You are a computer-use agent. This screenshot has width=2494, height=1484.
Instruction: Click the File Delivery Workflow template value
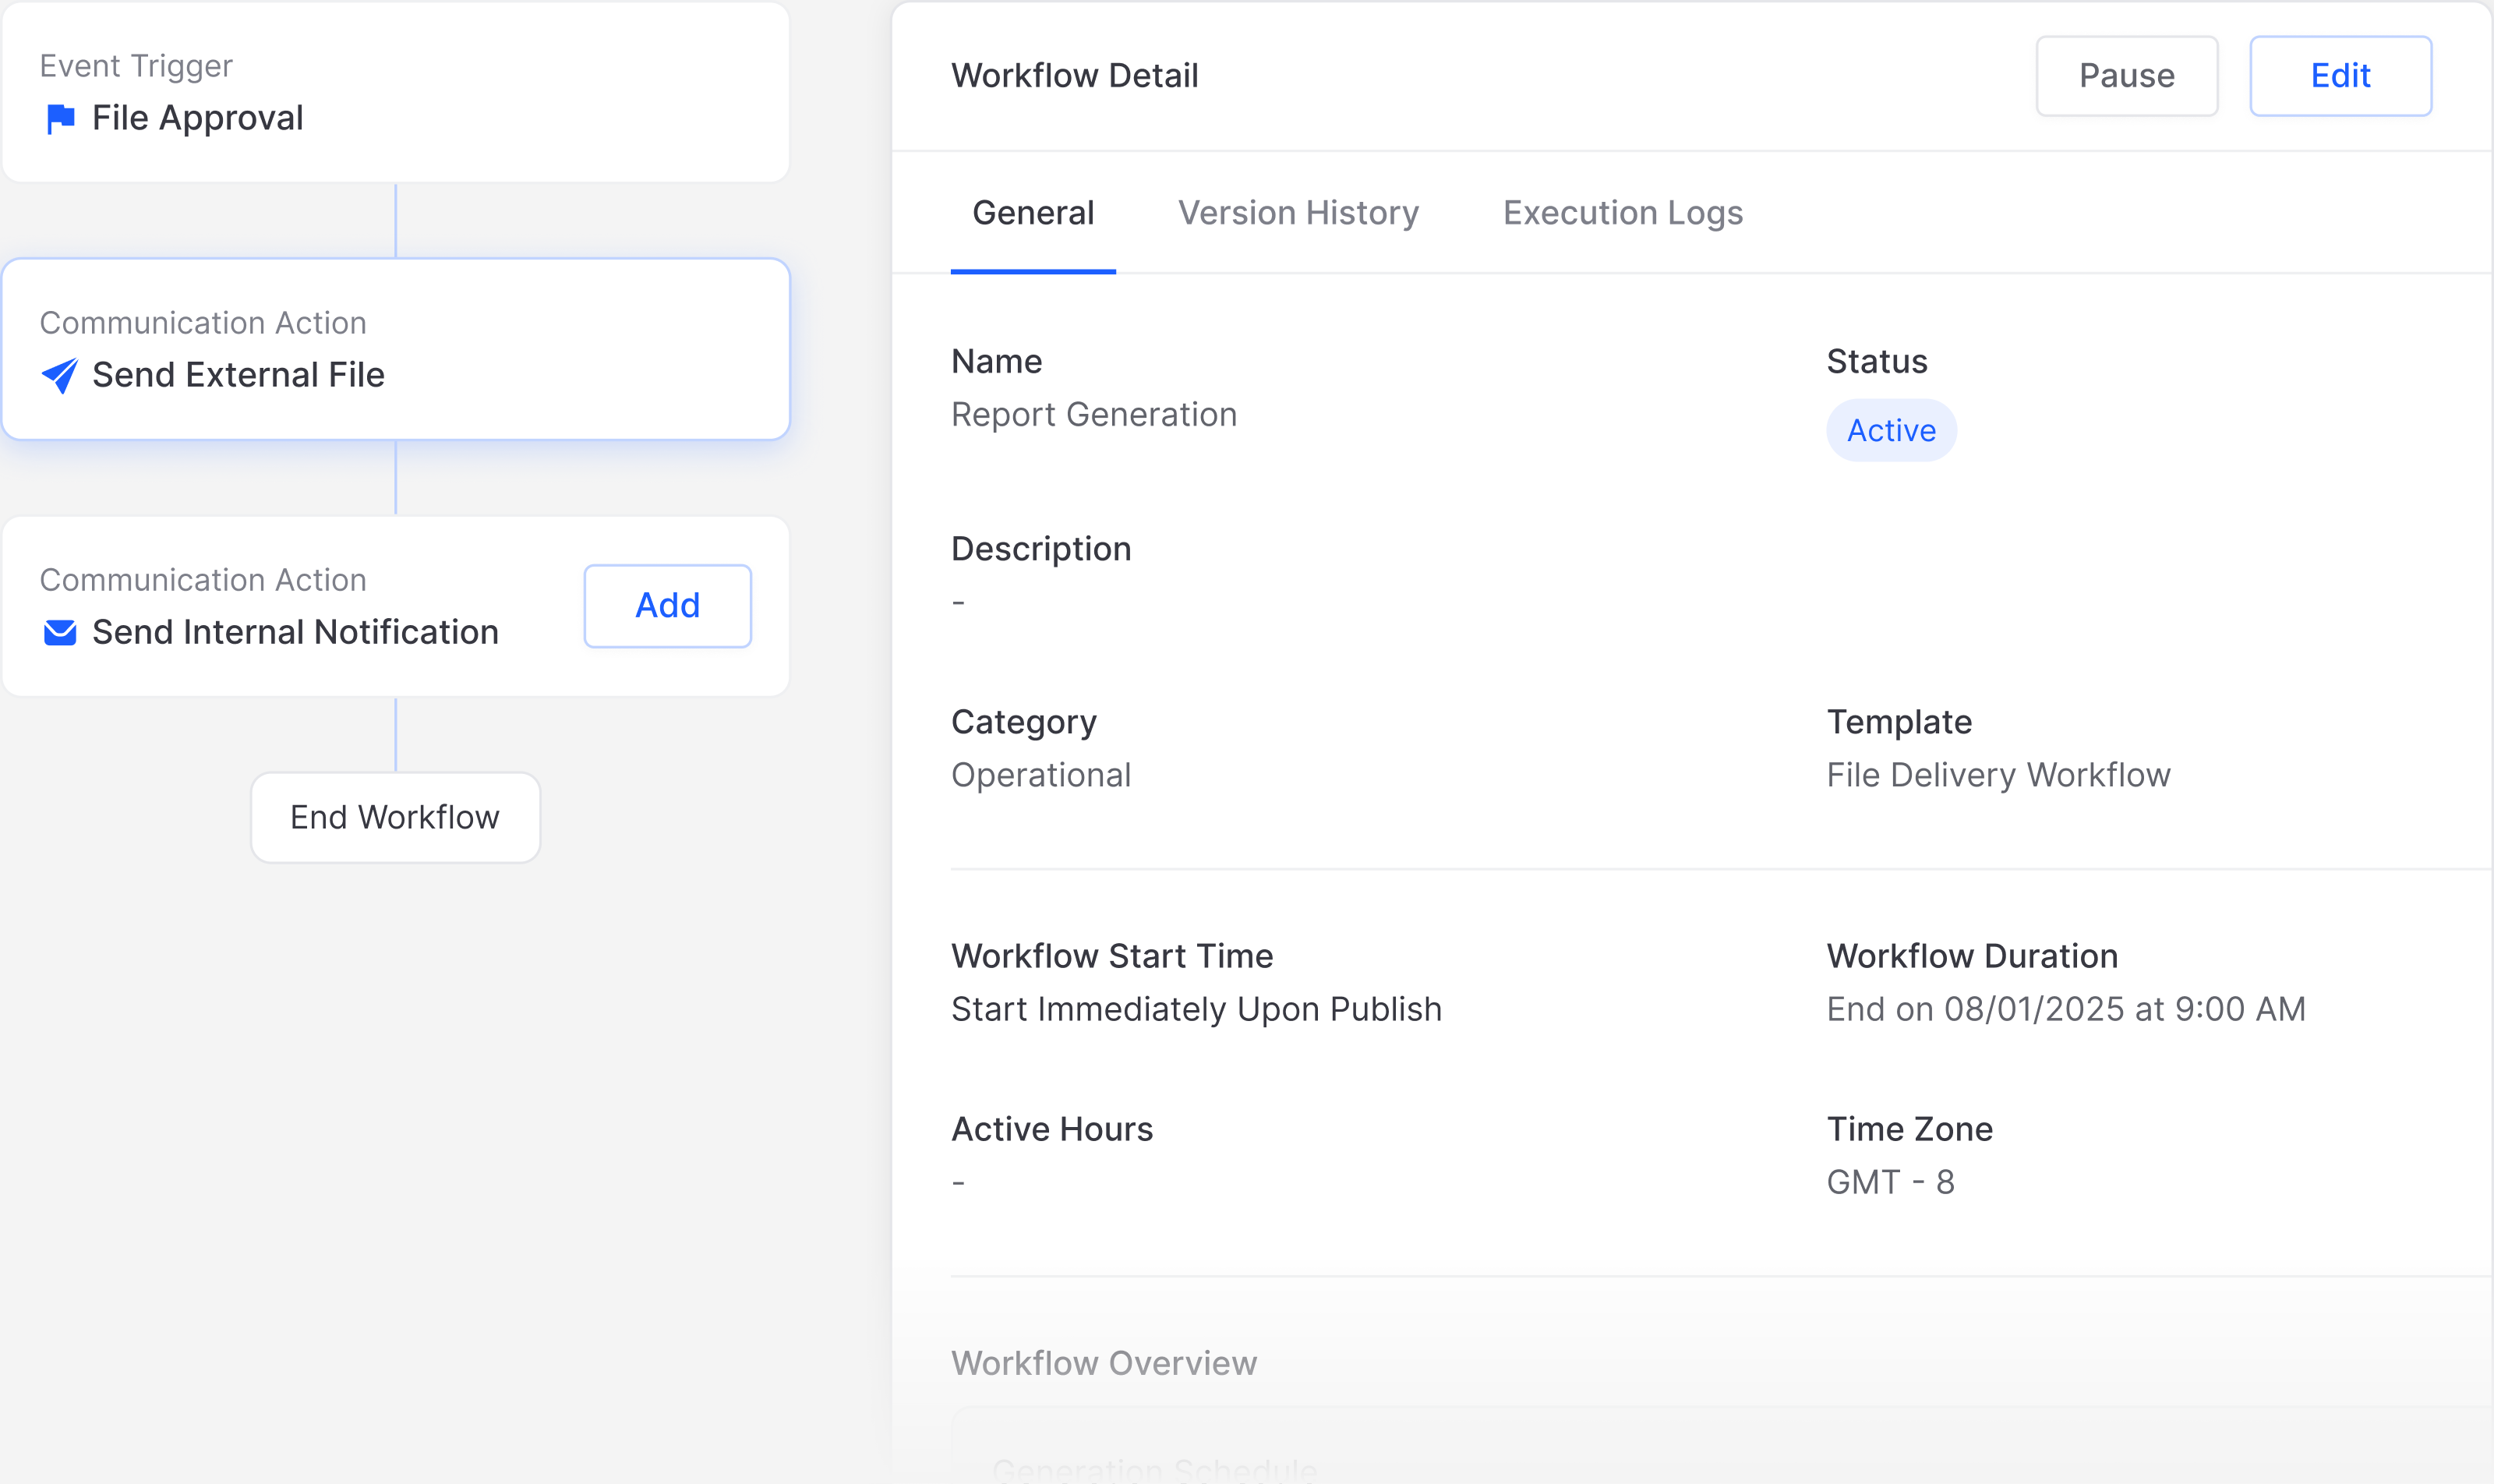click(x=1997, y=776)
